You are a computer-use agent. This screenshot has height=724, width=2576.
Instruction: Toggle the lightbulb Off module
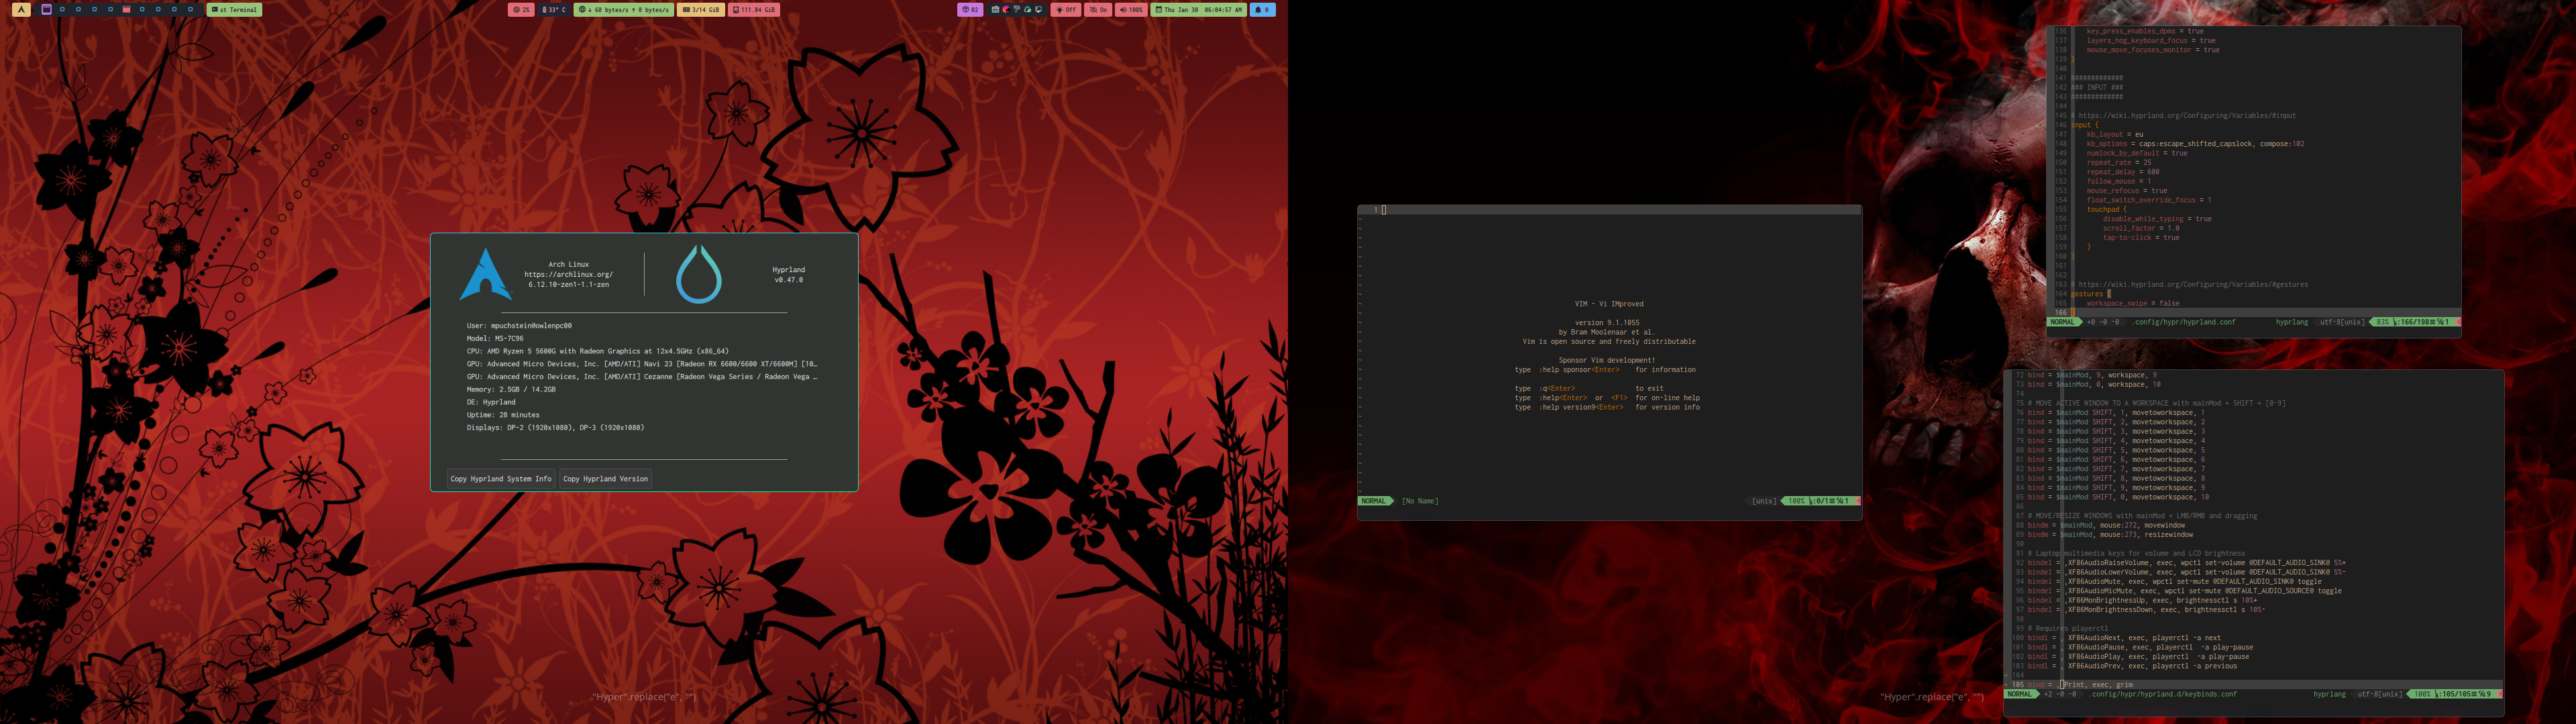pyautogui.click(x=1066, y=10)
